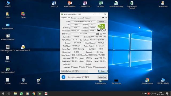Open STEFFEN-SERVER network shortcut
The height and width of the screenshot is (96, 171).
coord(163,81)
